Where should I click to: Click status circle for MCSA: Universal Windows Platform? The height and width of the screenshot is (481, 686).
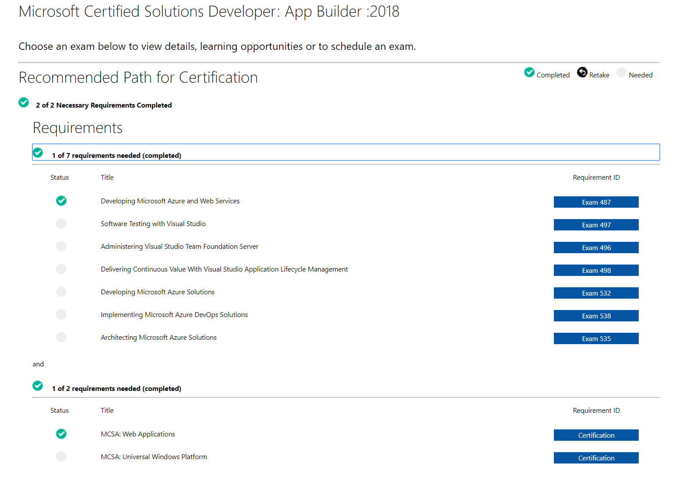(x=61, y=457)
